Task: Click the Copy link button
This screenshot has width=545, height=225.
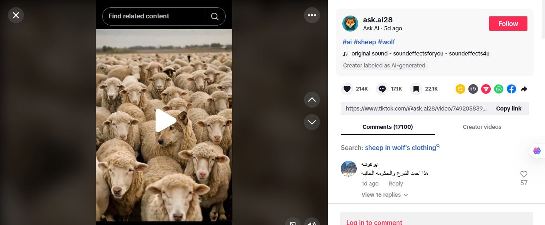Action: point(509,109)
